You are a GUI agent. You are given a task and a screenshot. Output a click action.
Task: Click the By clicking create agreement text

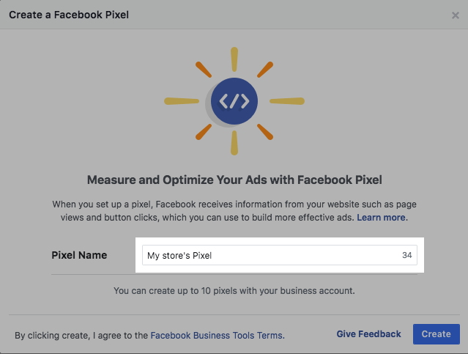[82, 336]
